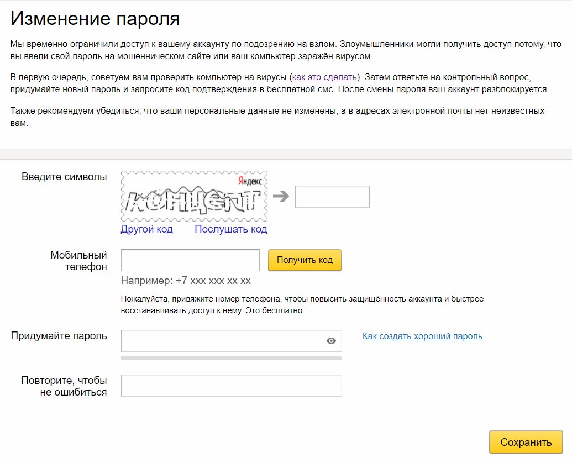The width and height of the screenshot is (572, 464).
Task: Focus the Повторите password confirmation field
Action: (231, 386)
